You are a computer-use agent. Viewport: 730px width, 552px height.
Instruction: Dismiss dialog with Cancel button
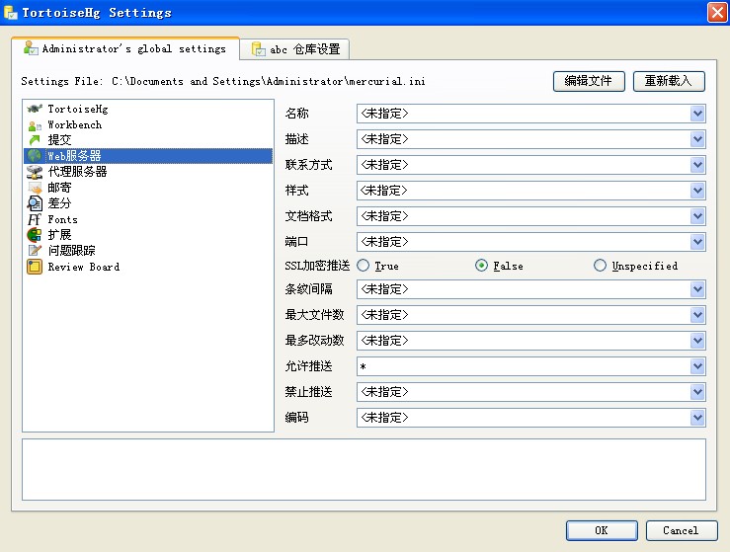682,530
